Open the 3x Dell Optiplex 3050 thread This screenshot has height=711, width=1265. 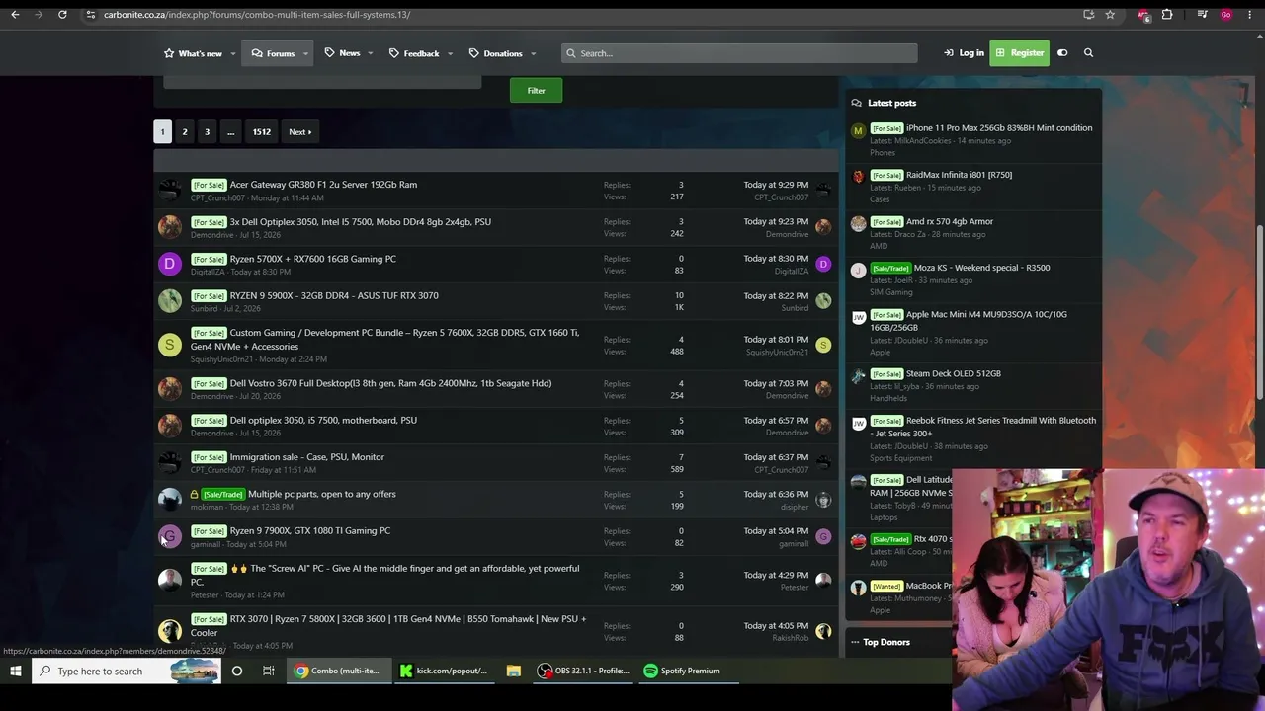(x=360, y=222)
